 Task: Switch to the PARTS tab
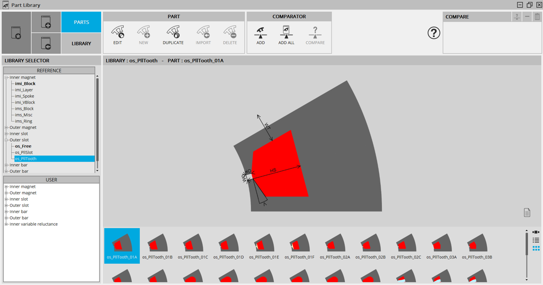pos(81,22)
